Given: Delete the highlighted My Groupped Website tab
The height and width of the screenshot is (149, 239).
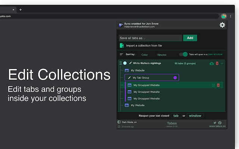Looking at the screenshot, I should coord(218,85).
